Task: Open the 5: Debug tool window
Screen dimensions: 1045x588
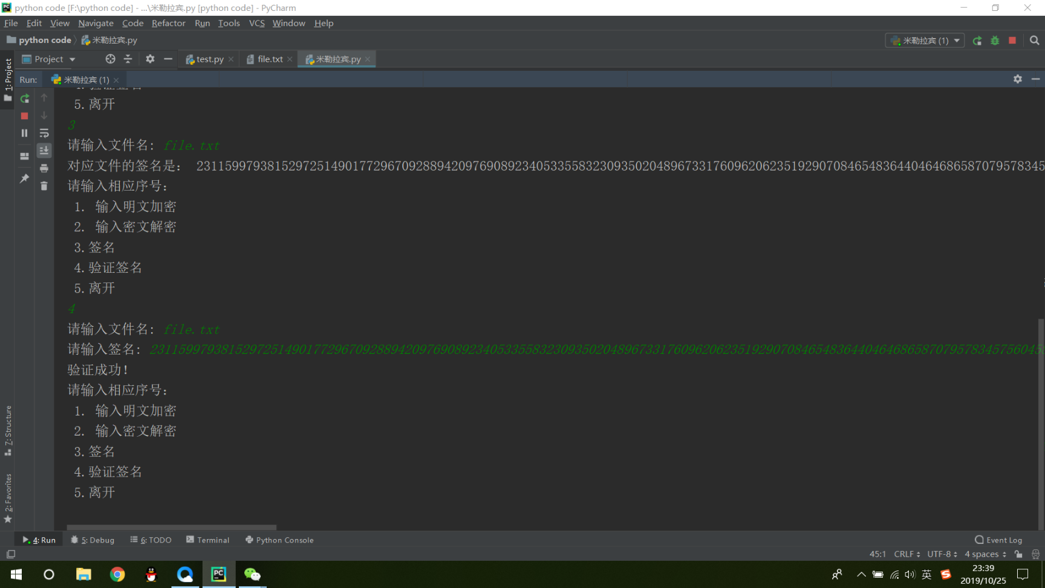Action: [x=93, y=540]
